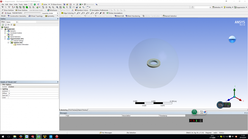Expand the Named Selections tree node

click(5, 37)
